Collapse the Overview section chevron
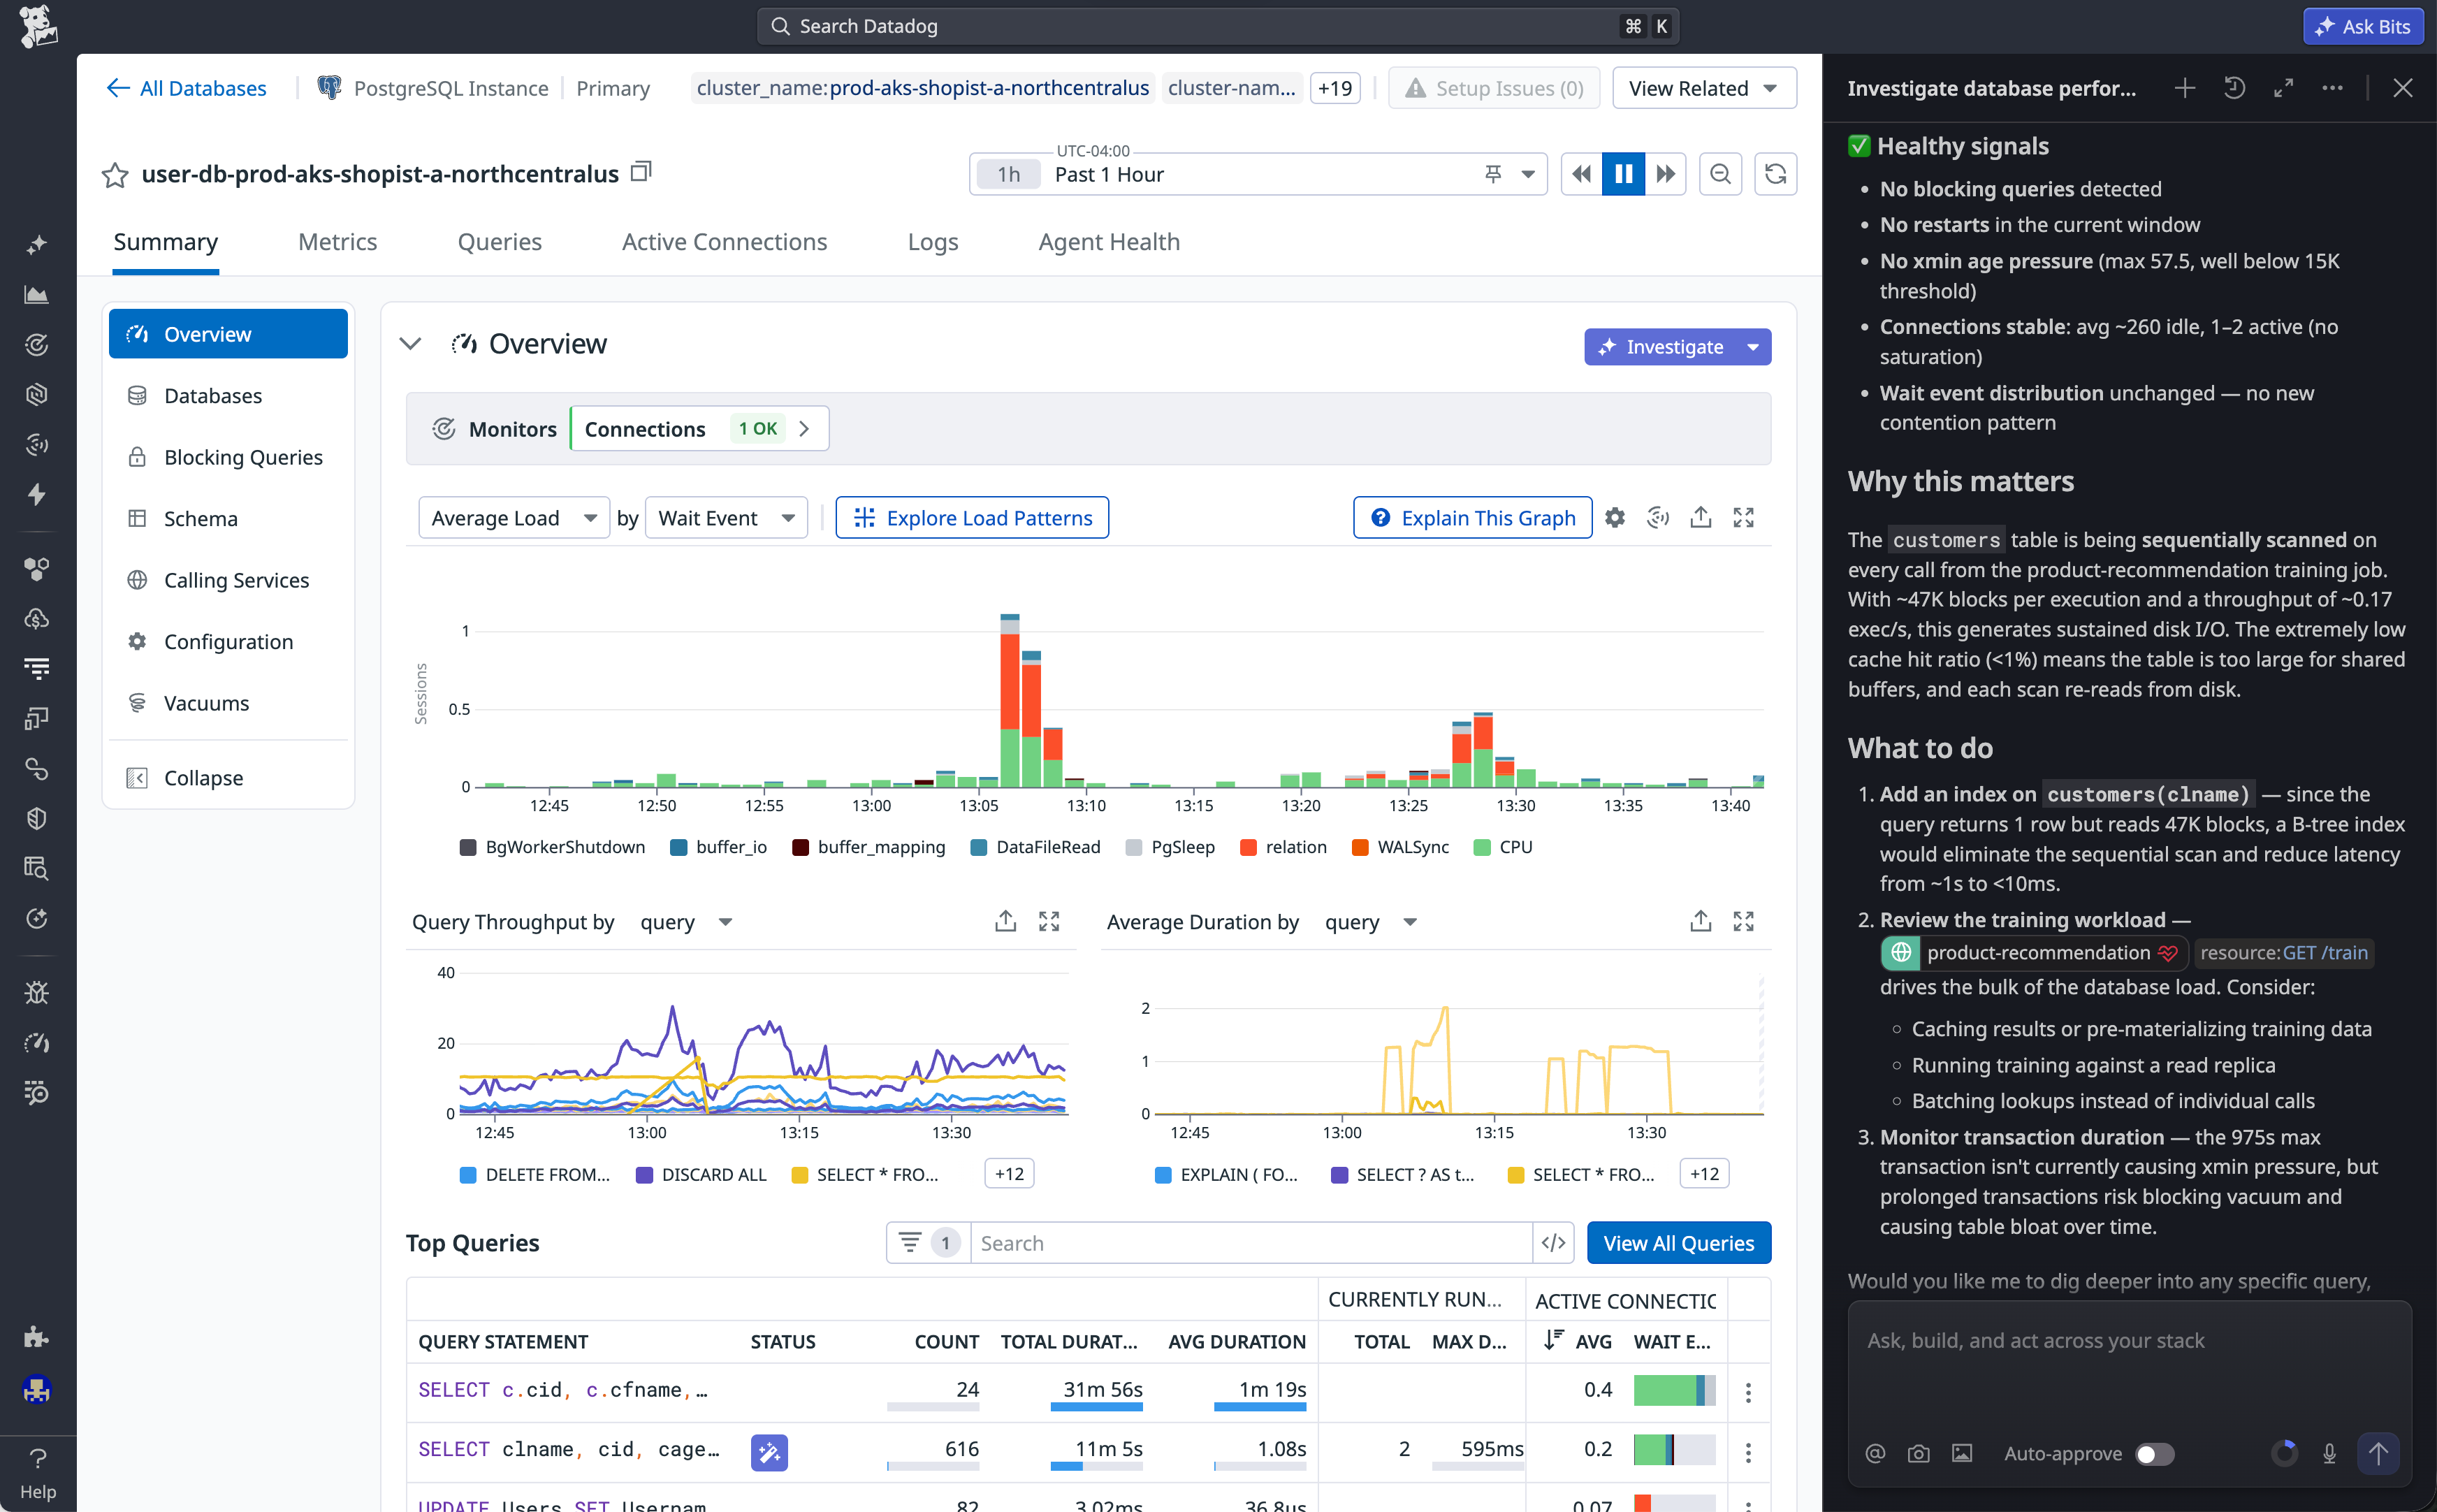Viewport: 2437px width, 1512px height. 410,344
